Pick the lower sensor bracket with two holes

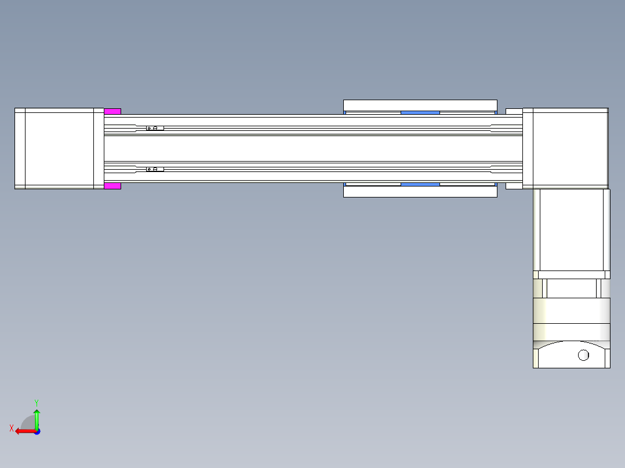click(155, 169)
